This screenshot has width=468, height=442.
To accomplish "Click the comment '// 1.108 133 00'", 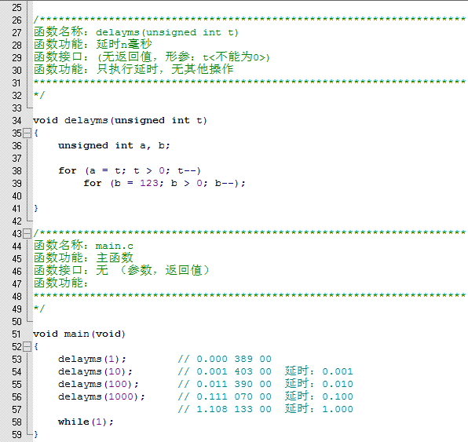I will pos(225,409).
